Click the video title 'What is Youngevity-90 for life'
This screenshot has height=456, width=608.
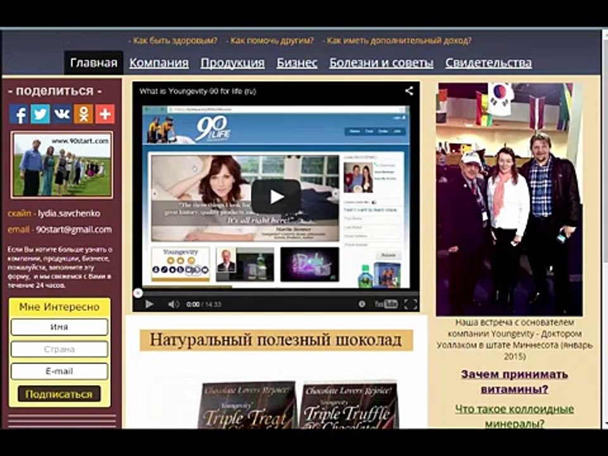[198, 91]
